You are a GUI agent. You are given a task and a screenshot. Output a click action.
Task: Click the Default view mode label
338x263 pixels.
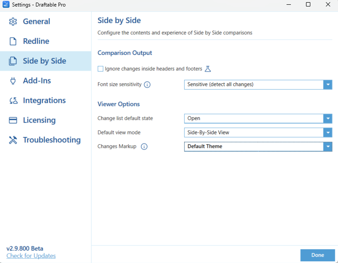click(119, 133)
